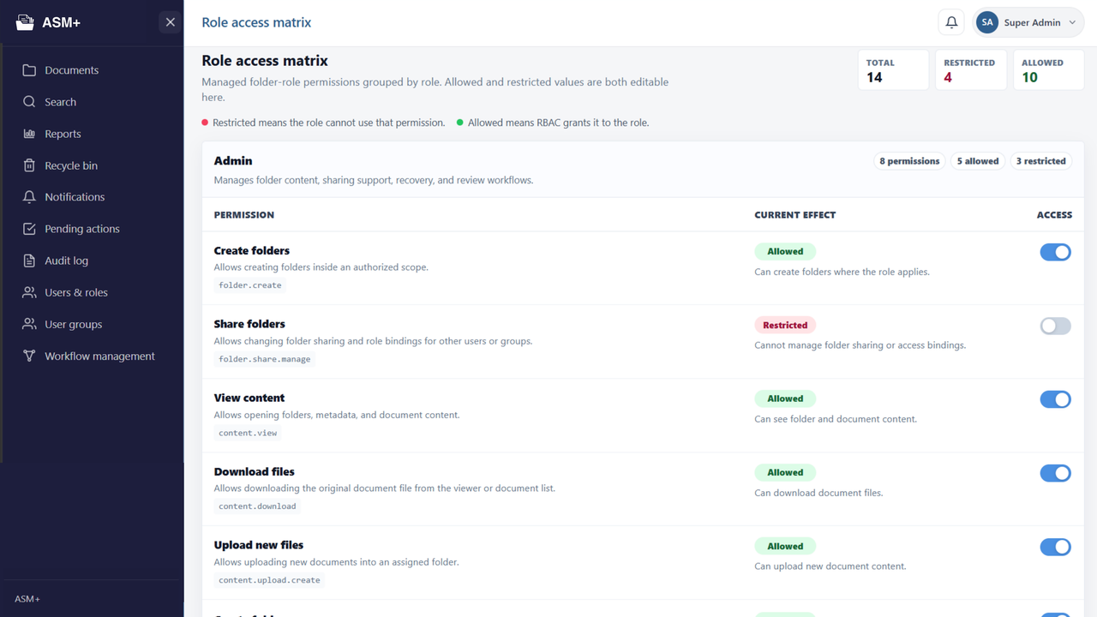Collapse the sidebar with the X button
Screen dimensions: 1097x617
171,22
